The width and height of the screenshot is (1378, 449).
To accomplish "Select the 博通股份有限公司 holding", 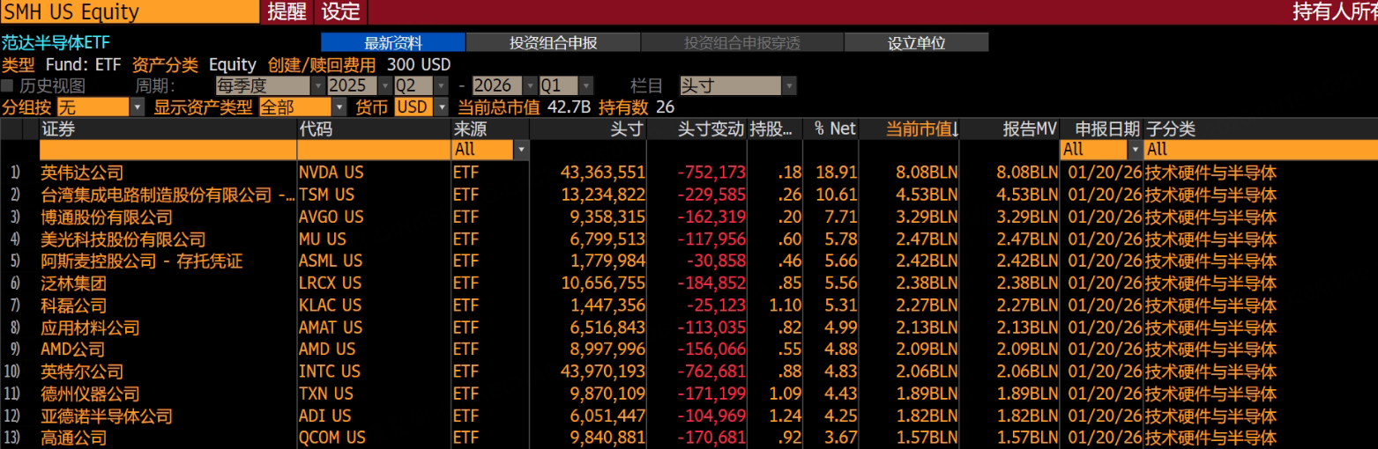I will (x=107, y=217).
